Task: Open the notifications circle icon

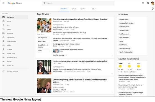Action: click(148, 3)
